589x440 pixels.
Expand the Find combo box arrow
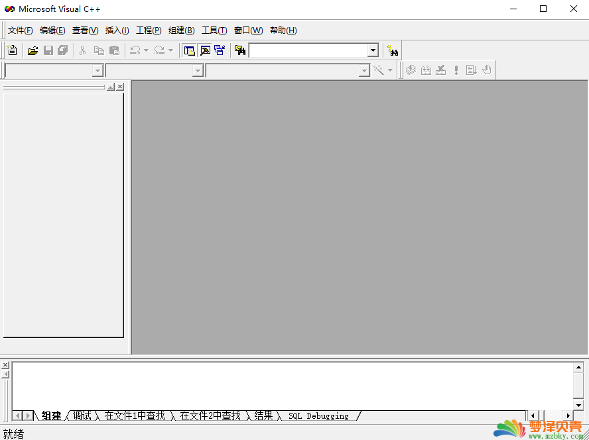[x=373, y=50]
